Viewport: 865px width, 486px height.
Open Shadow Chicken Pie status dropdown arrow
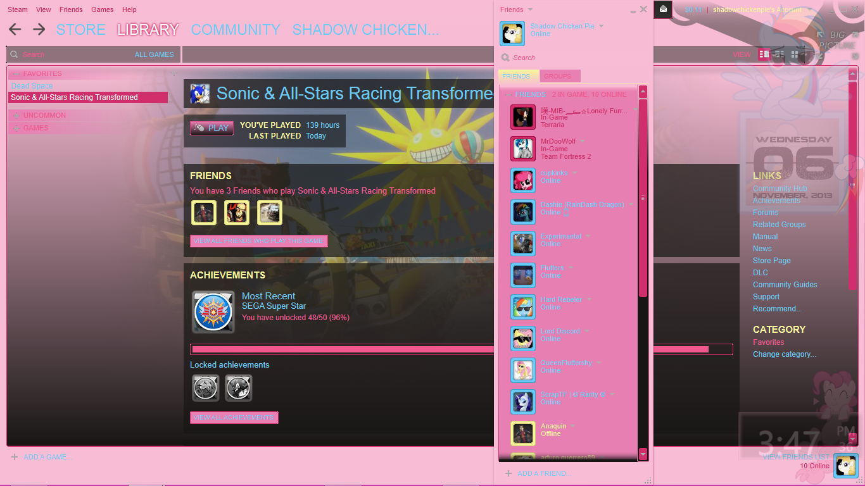[x=601, y=26]
